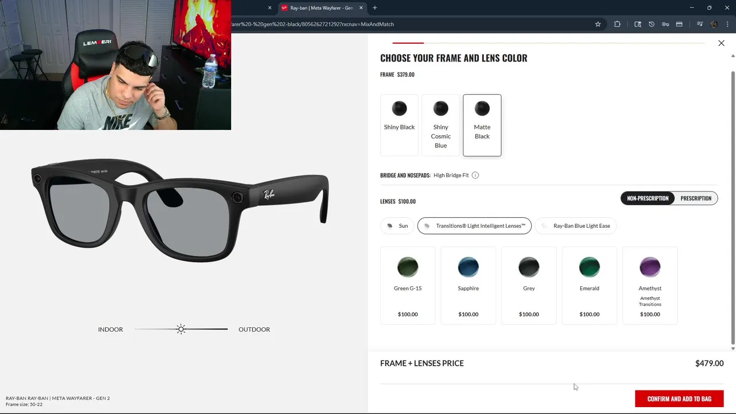Open the browser history clock icon

tap(651, 24)
